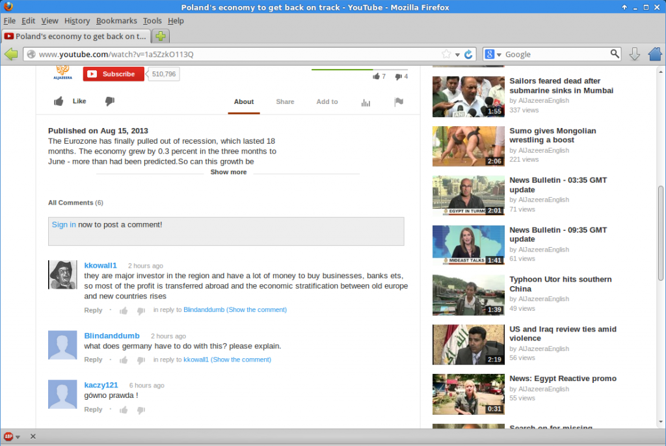This screenshot has width=666, height=446.
Task: Bookmark the page with the star icon
Action: click(x=446, y=55)
